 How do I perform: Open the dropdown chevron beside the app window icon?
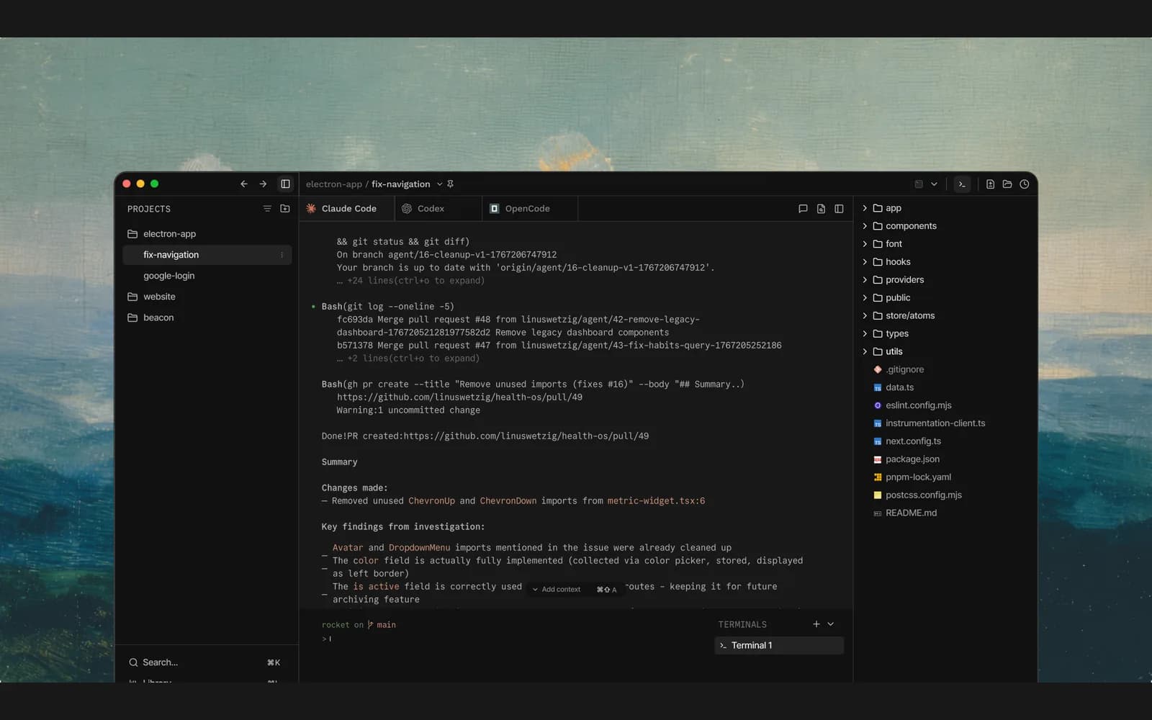point(935,184)
